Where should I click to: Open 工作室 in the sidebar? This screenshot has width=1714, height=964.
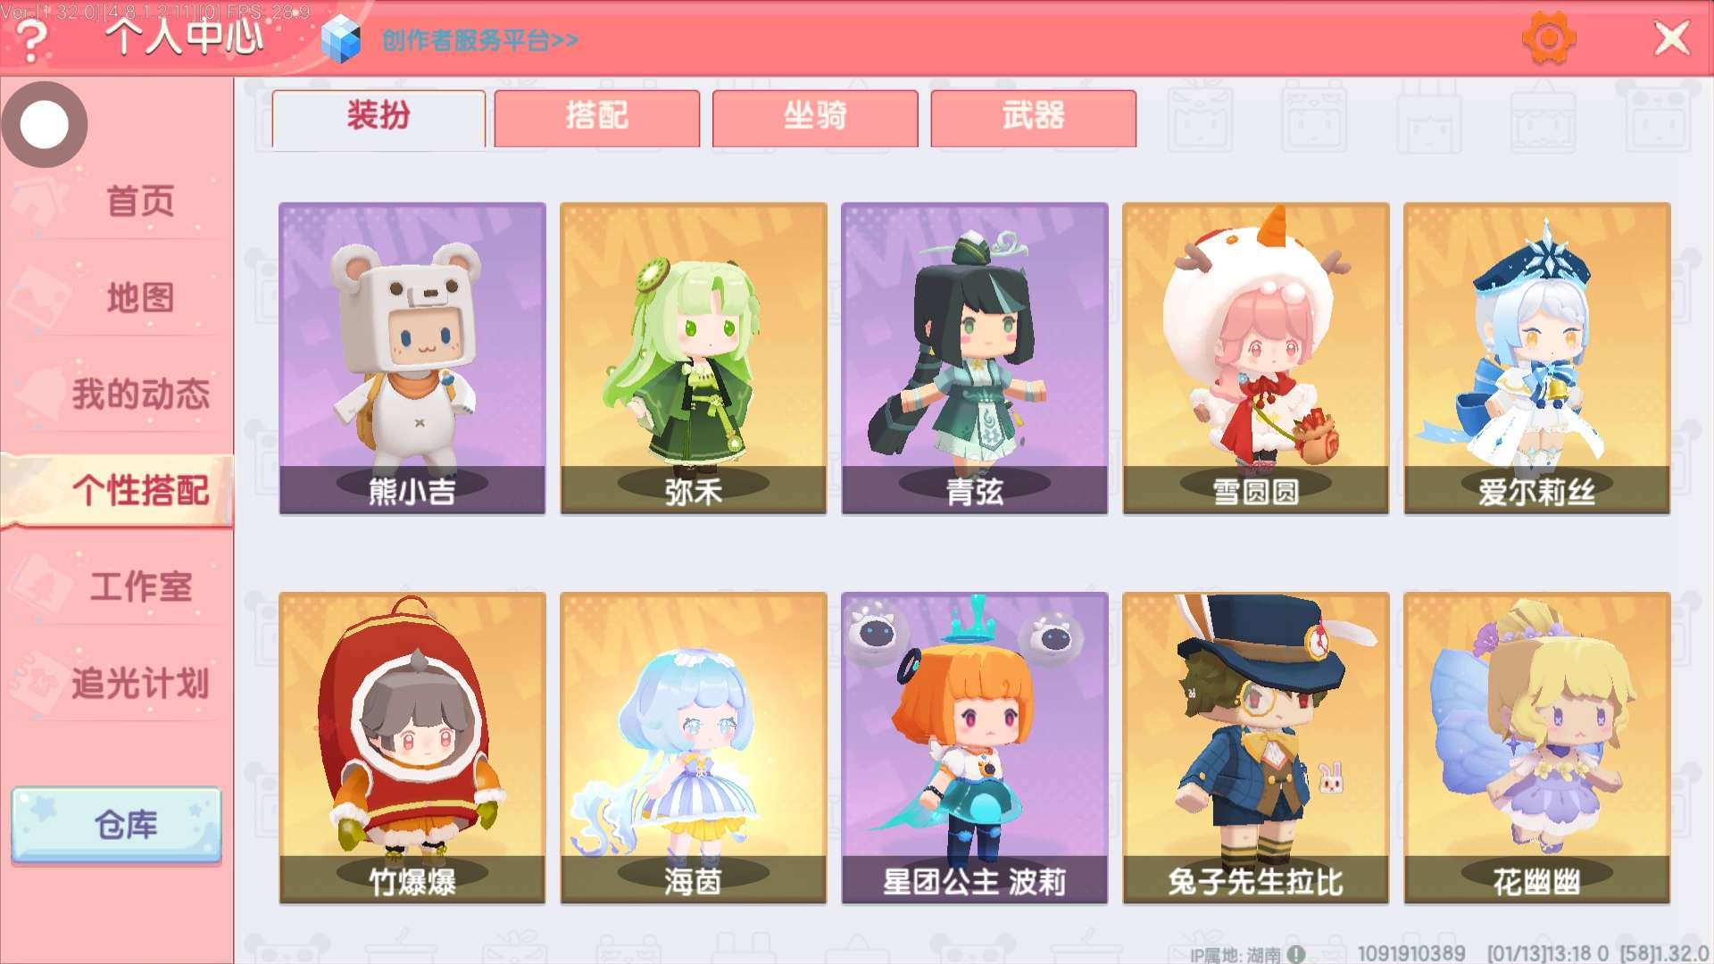tap(140, 586)
